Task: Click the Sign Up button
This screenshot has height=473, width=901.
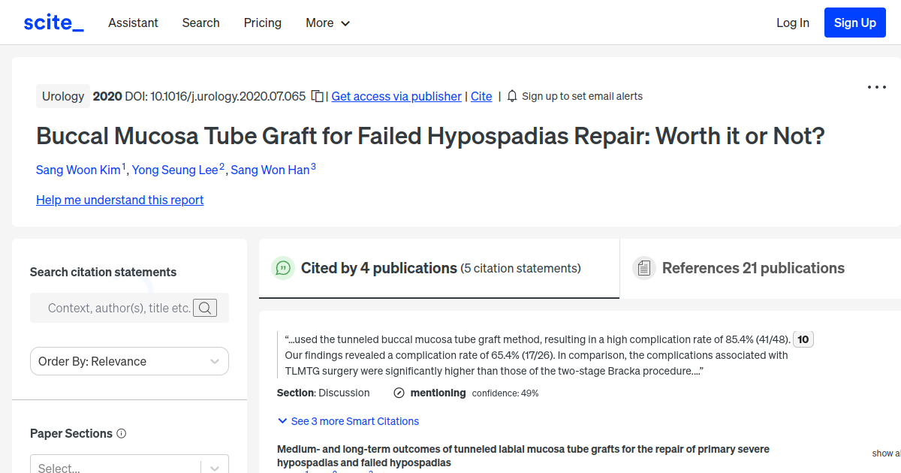Action: pos(854,22)
